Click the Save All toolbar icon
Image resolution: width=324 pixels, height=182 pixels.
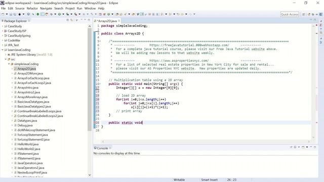click(15, 14)
